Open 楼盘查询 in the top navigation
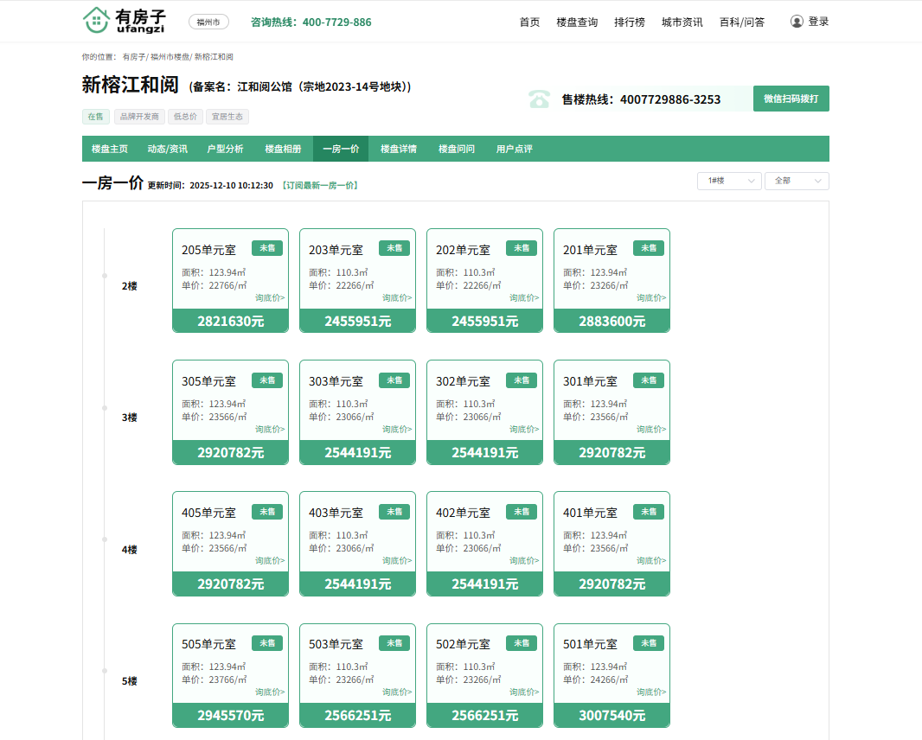The image size is (922, 740). coord(577,22)
